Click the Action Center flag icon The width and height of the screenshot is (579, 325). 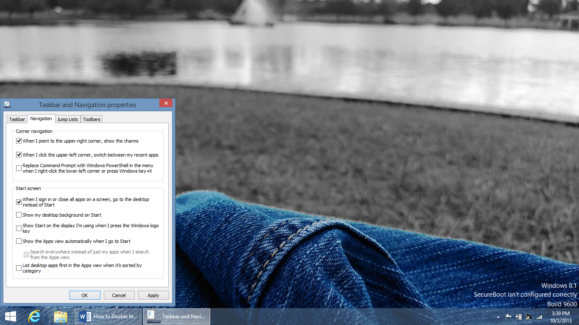pos(508,317)
